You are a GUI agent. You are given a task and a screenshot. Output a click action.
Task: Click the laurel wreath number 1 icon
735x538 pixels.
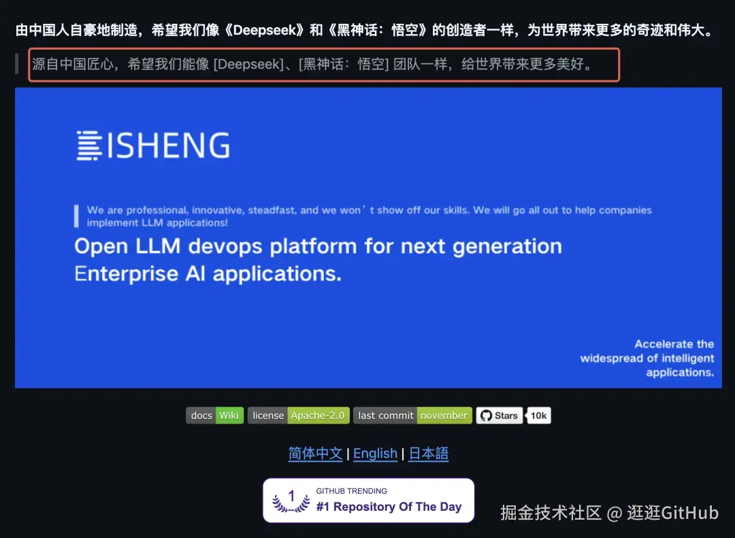point(291,501)
